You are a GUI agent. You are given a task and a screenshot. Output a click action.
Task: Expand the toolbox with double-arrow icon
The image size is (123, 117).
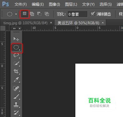click(x=14, y=28)
